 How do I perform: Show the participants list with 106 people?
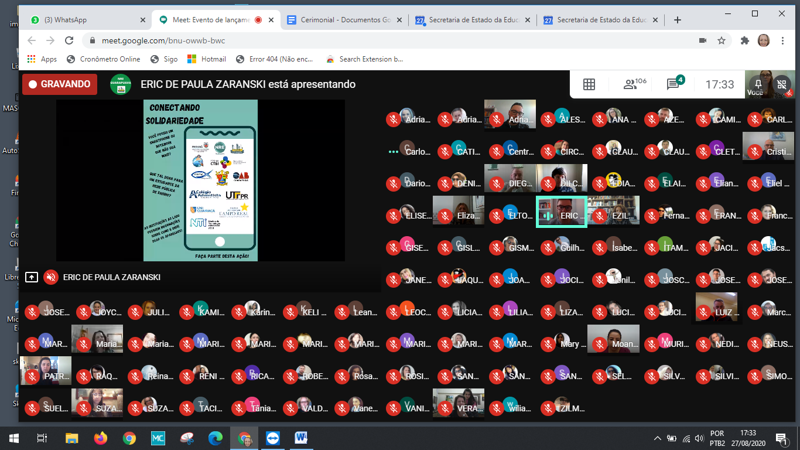(x=634, y=84)
